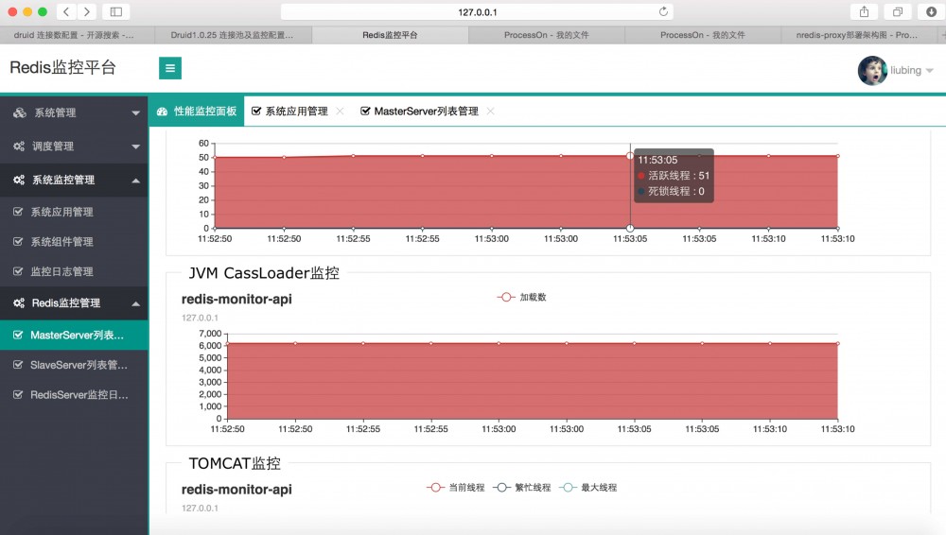Collapse 系统监控管理 sidebar section
Image resolution: width=946 pixels, height=535 pixels.
74,180
